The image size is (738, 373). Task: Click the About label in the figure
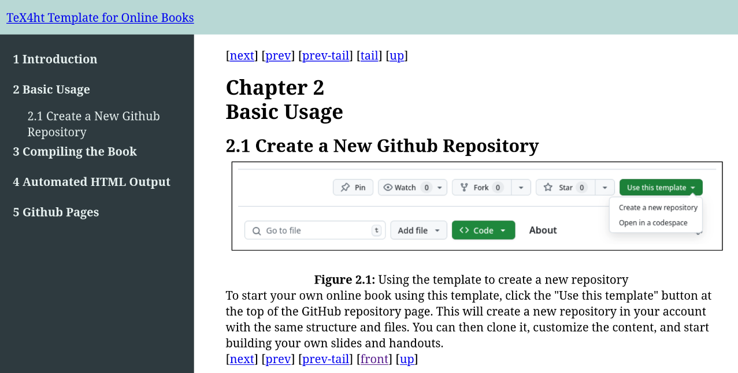point(543,230)
